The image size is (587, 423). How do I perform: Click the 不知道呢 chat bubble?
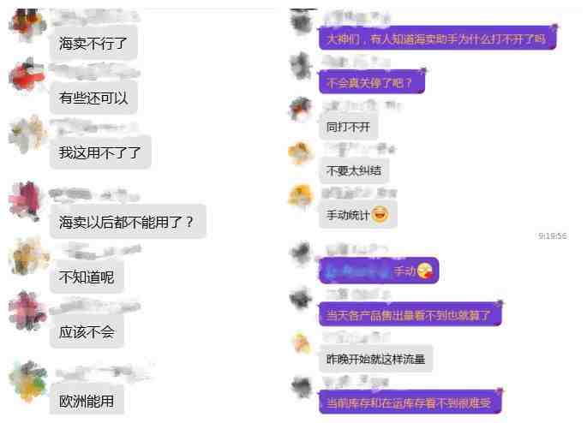point(87,277)
